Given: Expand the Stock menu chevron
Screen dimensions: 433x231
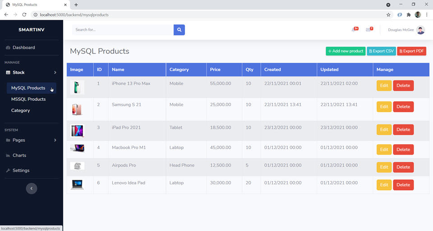Looking at the screenshot, I should [x=55, y=73].
